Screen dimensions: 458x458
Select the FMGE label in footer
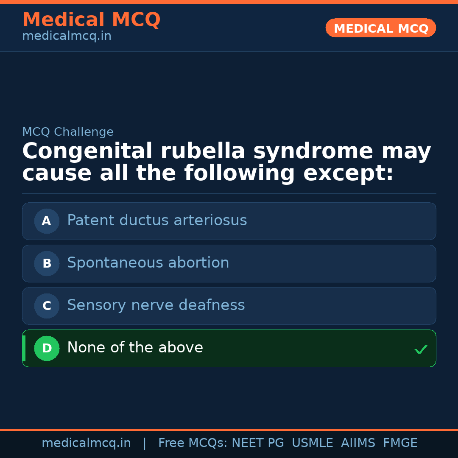pyautogui.click(x=400, y=443)
